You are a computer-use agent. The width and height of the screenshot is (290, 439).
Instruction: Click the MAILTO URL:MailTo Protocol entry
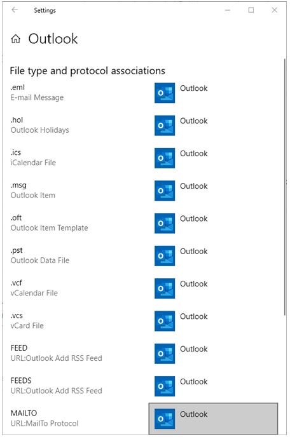45,418
